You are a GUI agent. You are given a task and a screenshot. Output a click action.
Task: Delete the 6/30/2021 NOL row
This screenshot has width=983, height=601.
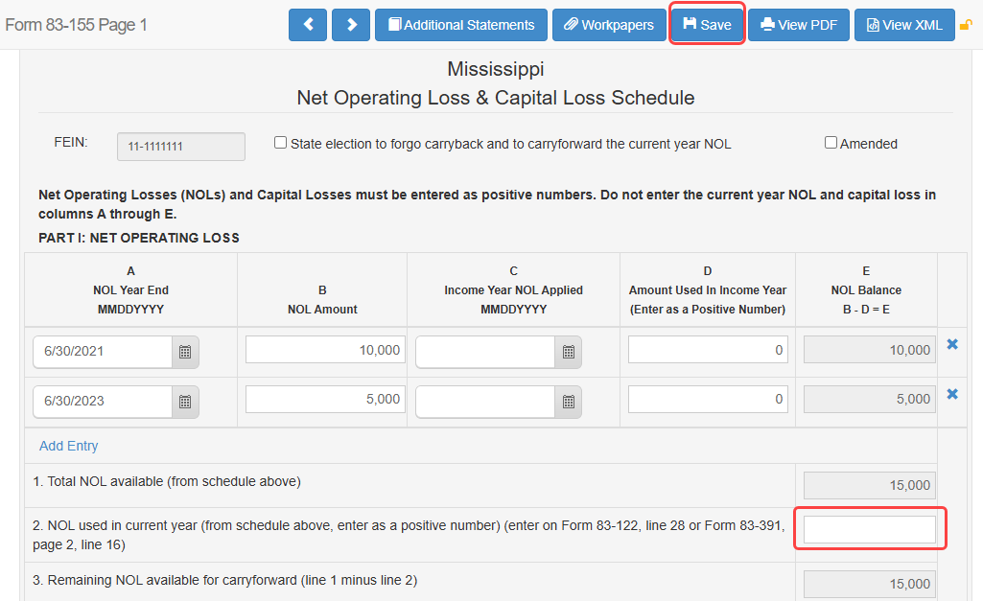coord(952,344)
